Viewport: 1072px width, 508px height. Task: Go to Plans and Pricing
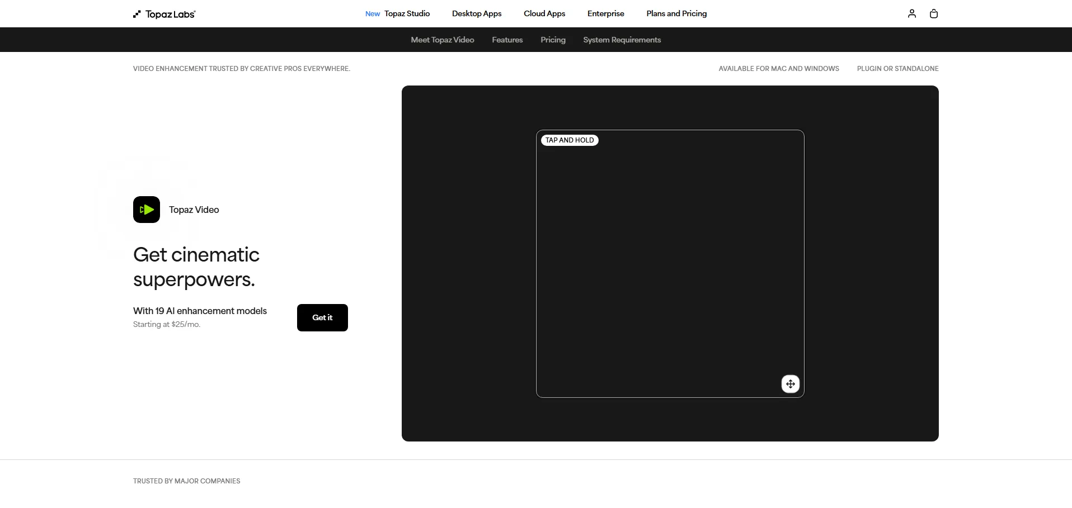676,13
